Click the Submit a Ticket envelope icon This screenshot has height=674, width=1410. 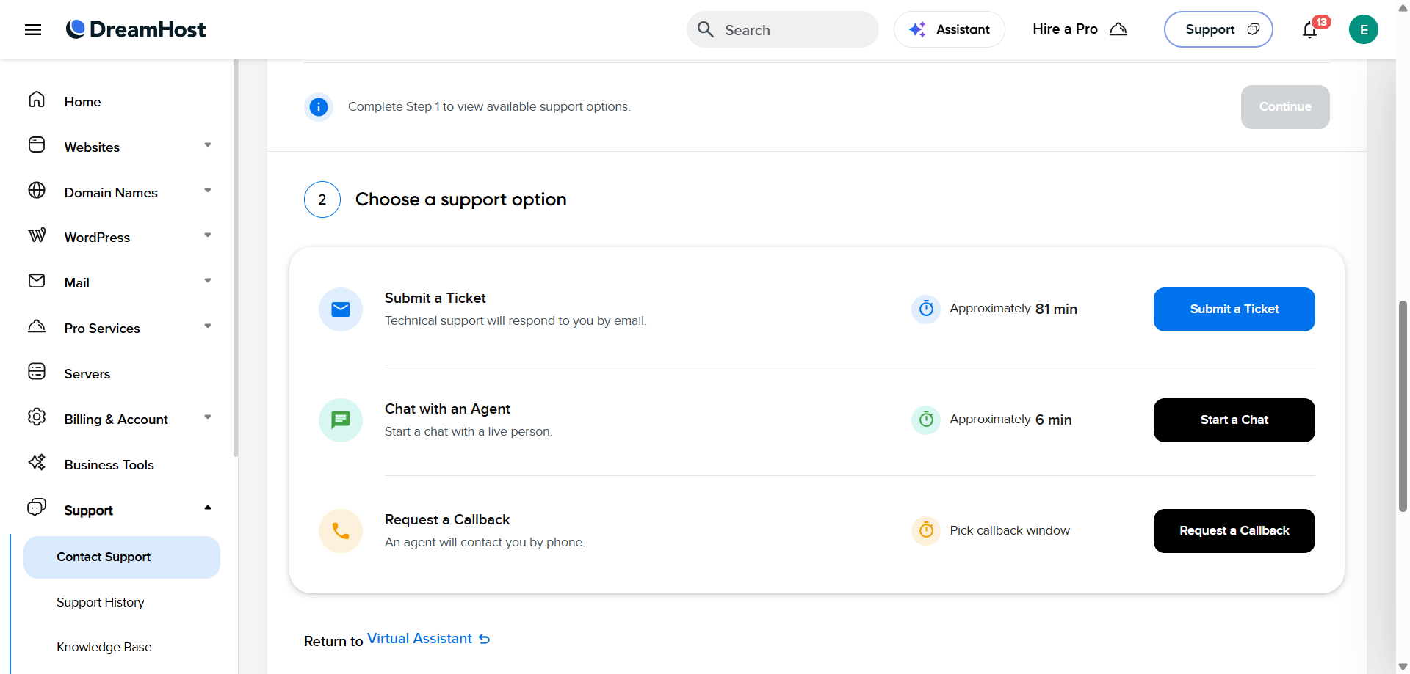[341, 309]
